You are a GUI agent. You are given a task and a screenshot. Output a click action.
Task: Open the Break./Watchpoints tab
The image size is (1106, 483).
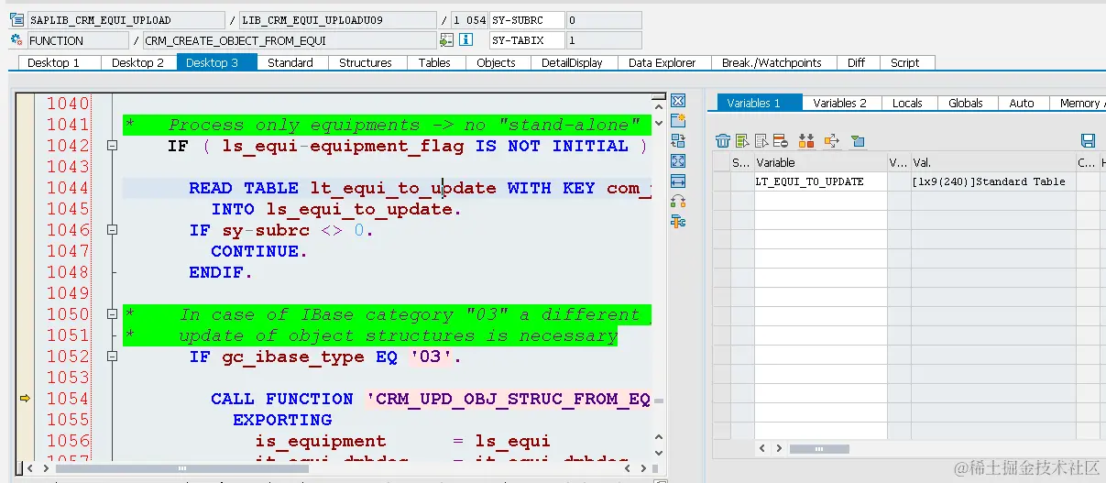pyautogui.click(x=772, y=62)
